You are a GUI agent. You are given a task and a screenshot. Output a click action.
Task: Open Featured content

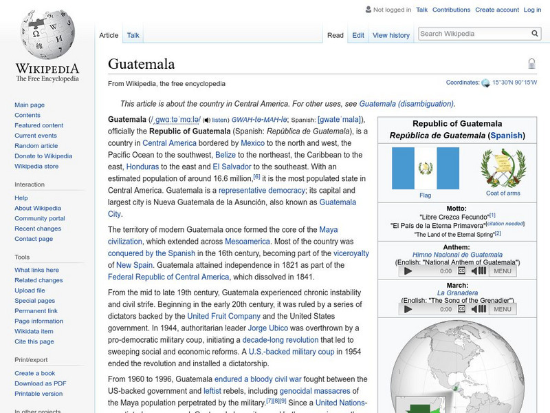coord(39,125)
